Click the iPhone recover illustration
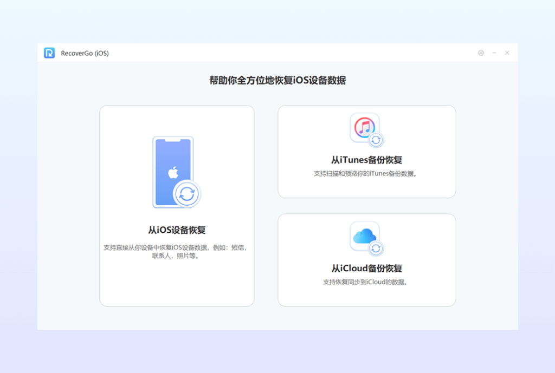 coord(177,172)
